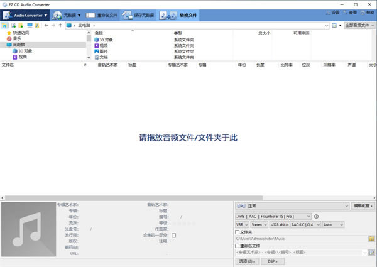Sort track list by 采样率 column

[x=329, y=65]
